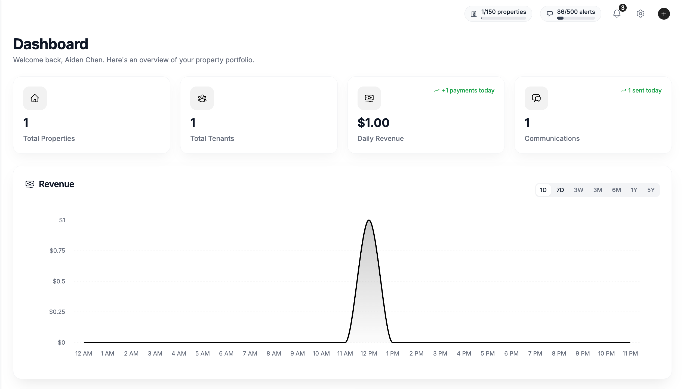Click the chat icon in alerts pill

coord(550,14)
